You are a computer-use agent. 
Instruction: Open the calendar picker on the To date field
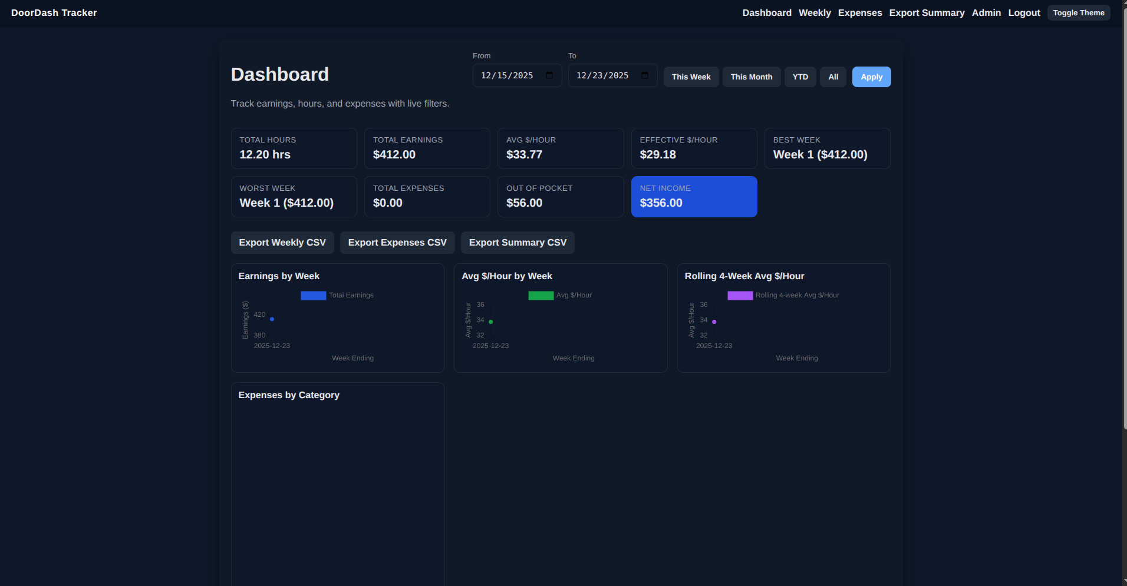(x=645, y=75)
